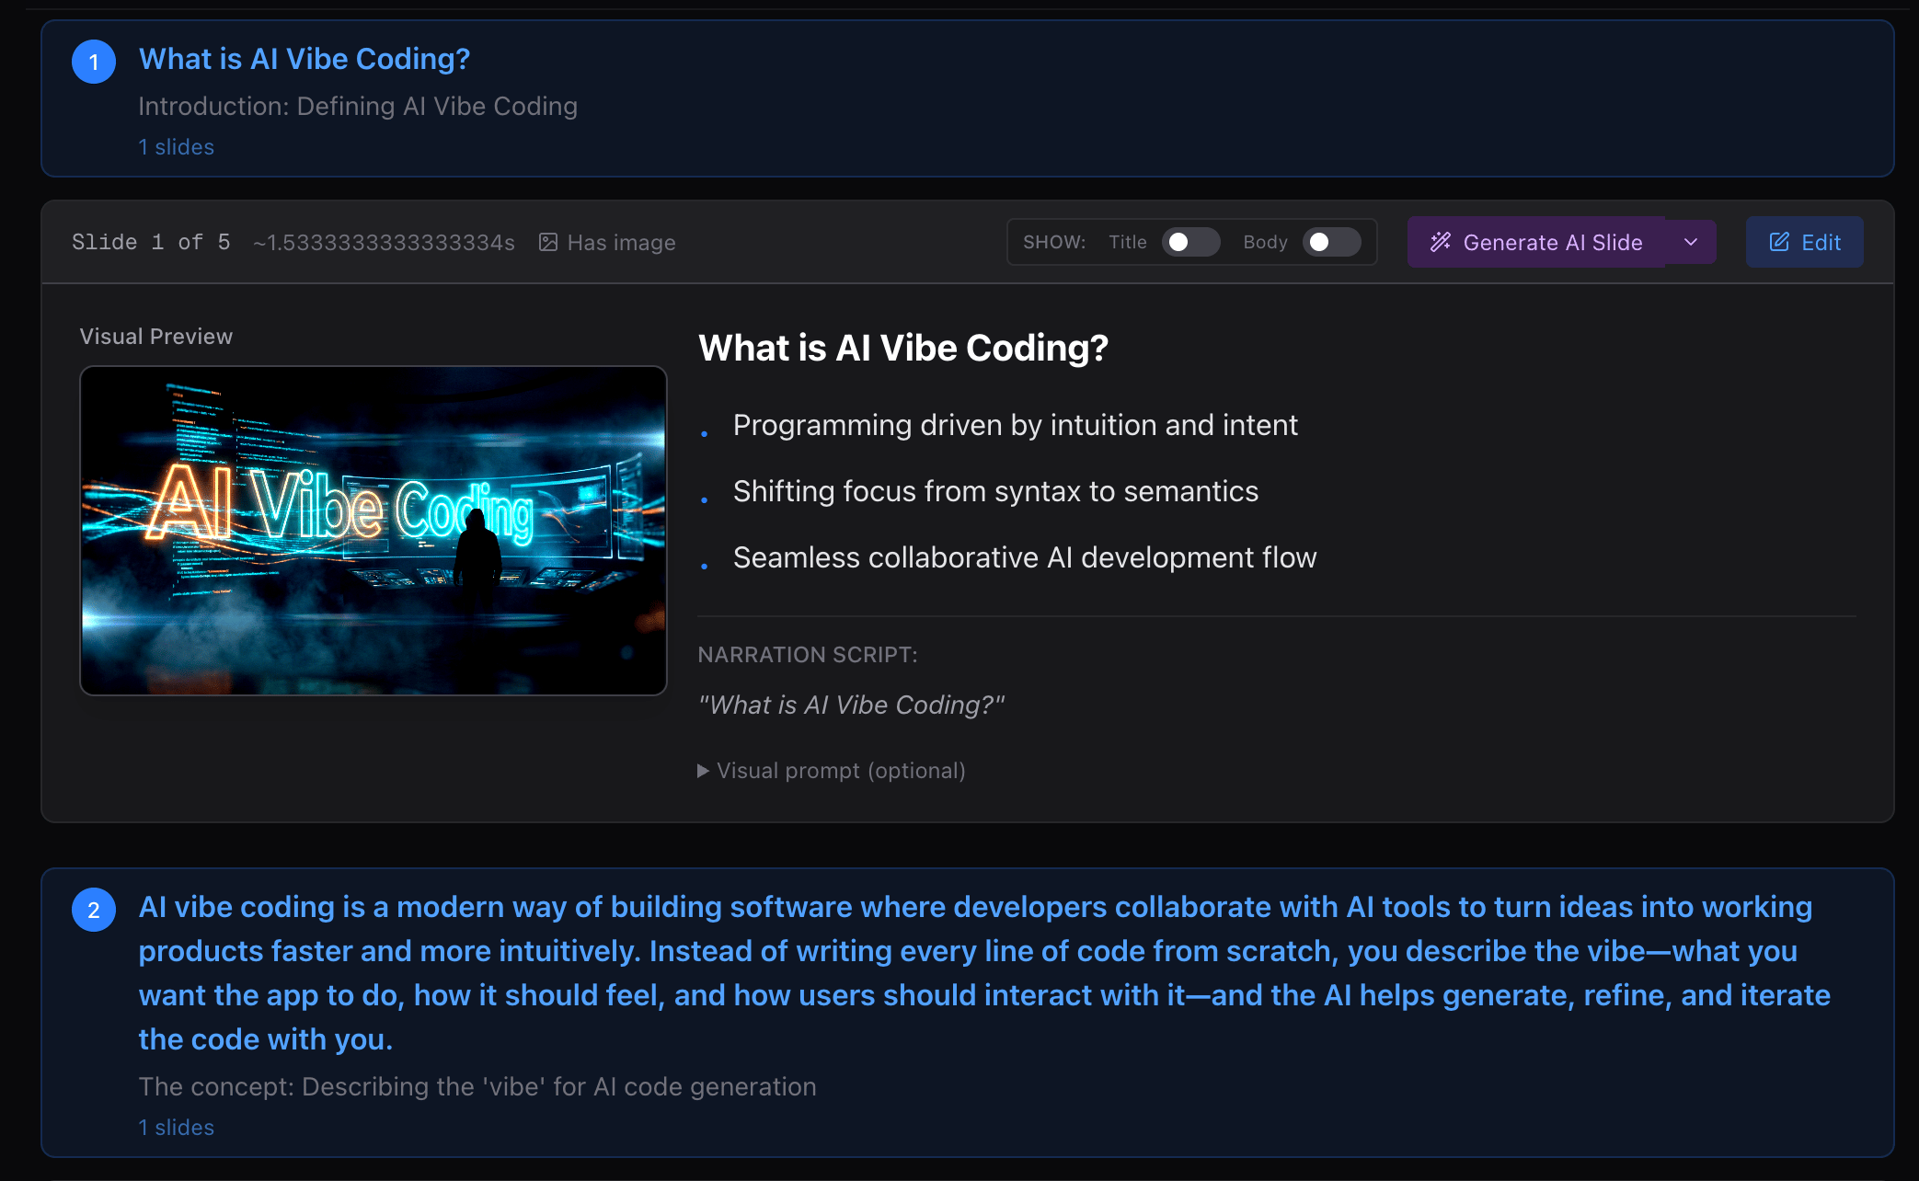Click the Edit button
The image size is (1919, 1181).
(1804, 241)
